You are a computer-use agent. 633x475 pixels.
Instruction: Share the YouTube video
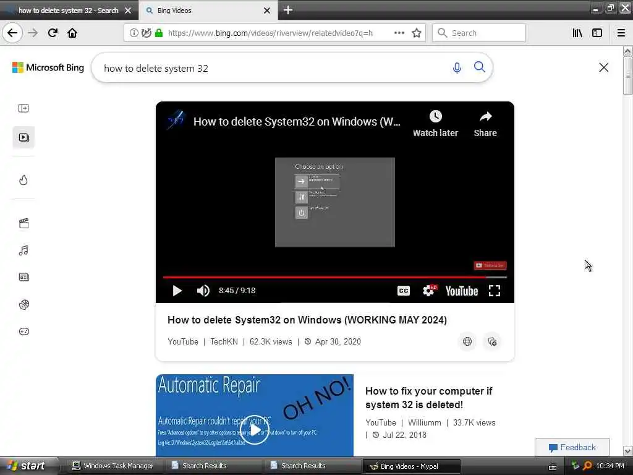[x=485, y=124]
